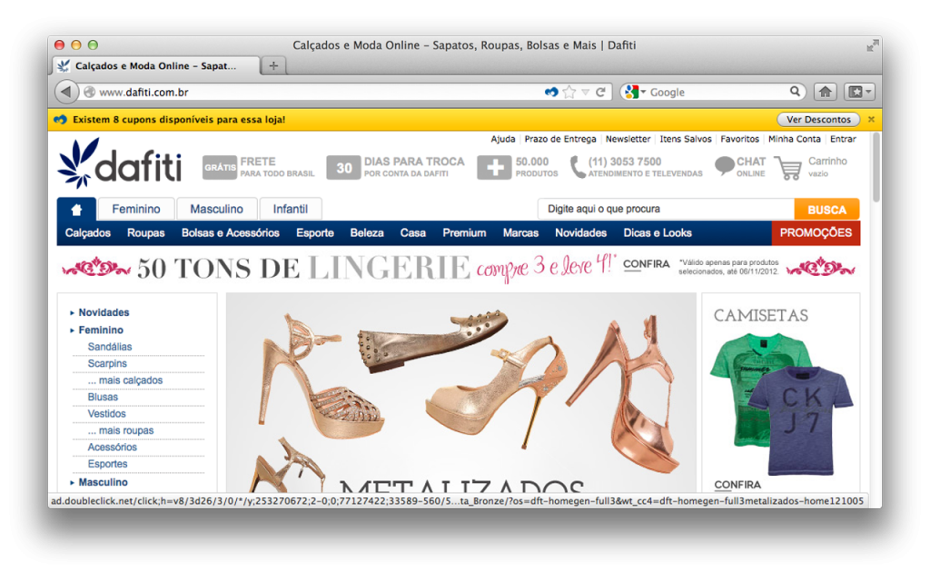Click the Dafiti home icon tab

point(76,210)
